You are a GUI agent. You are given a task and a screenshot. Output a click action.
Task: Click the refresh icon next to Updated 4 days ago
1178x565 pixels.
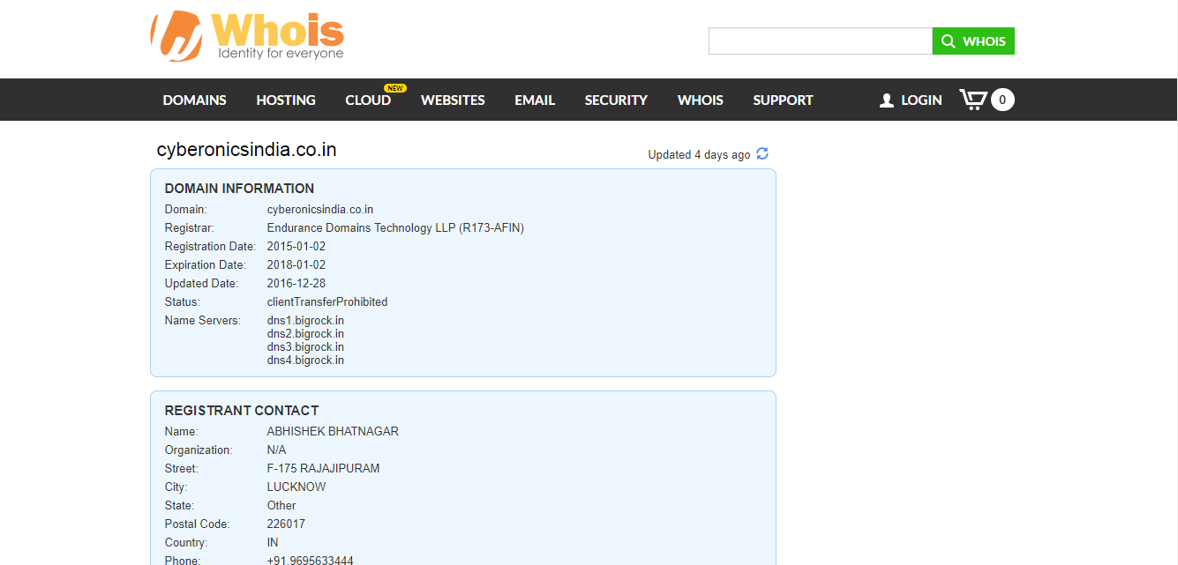point(762,153)
